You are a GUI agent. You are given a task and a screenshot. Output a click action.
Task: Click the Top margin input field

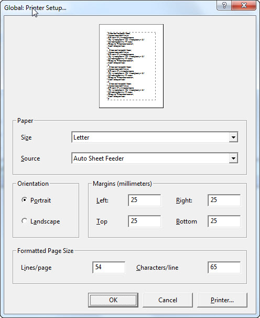pyautogui.click(x=144, y=221)
